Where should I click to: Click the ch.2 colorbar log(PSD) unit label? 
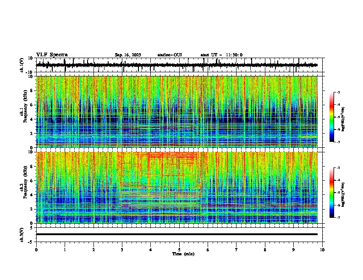343,194
